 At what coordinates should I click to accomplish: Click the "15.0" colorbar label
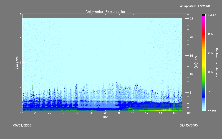point(210,53)
